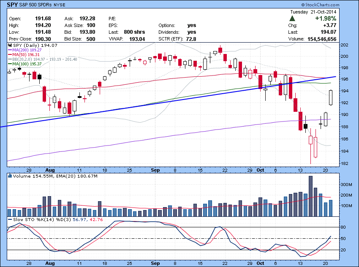Click the Volume figure 154,546,656
This screenshot has height=267, width=359.
click(322, 39)
